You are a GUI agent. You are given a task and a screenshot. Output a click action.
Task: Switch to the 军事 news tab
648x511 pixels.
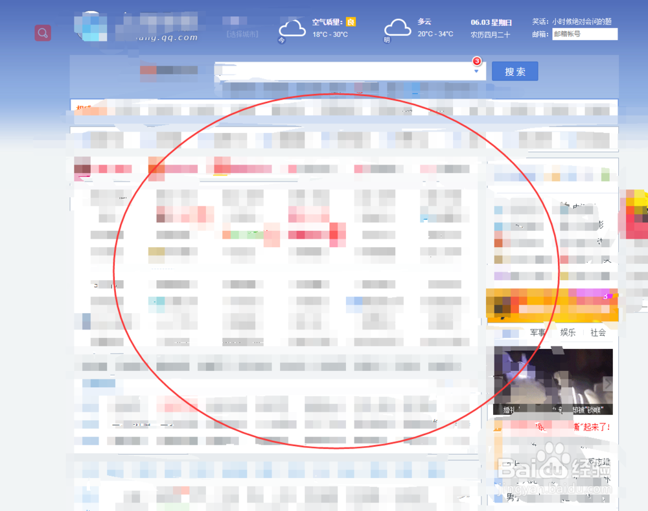pyautogui.click(x=537, y=333)
